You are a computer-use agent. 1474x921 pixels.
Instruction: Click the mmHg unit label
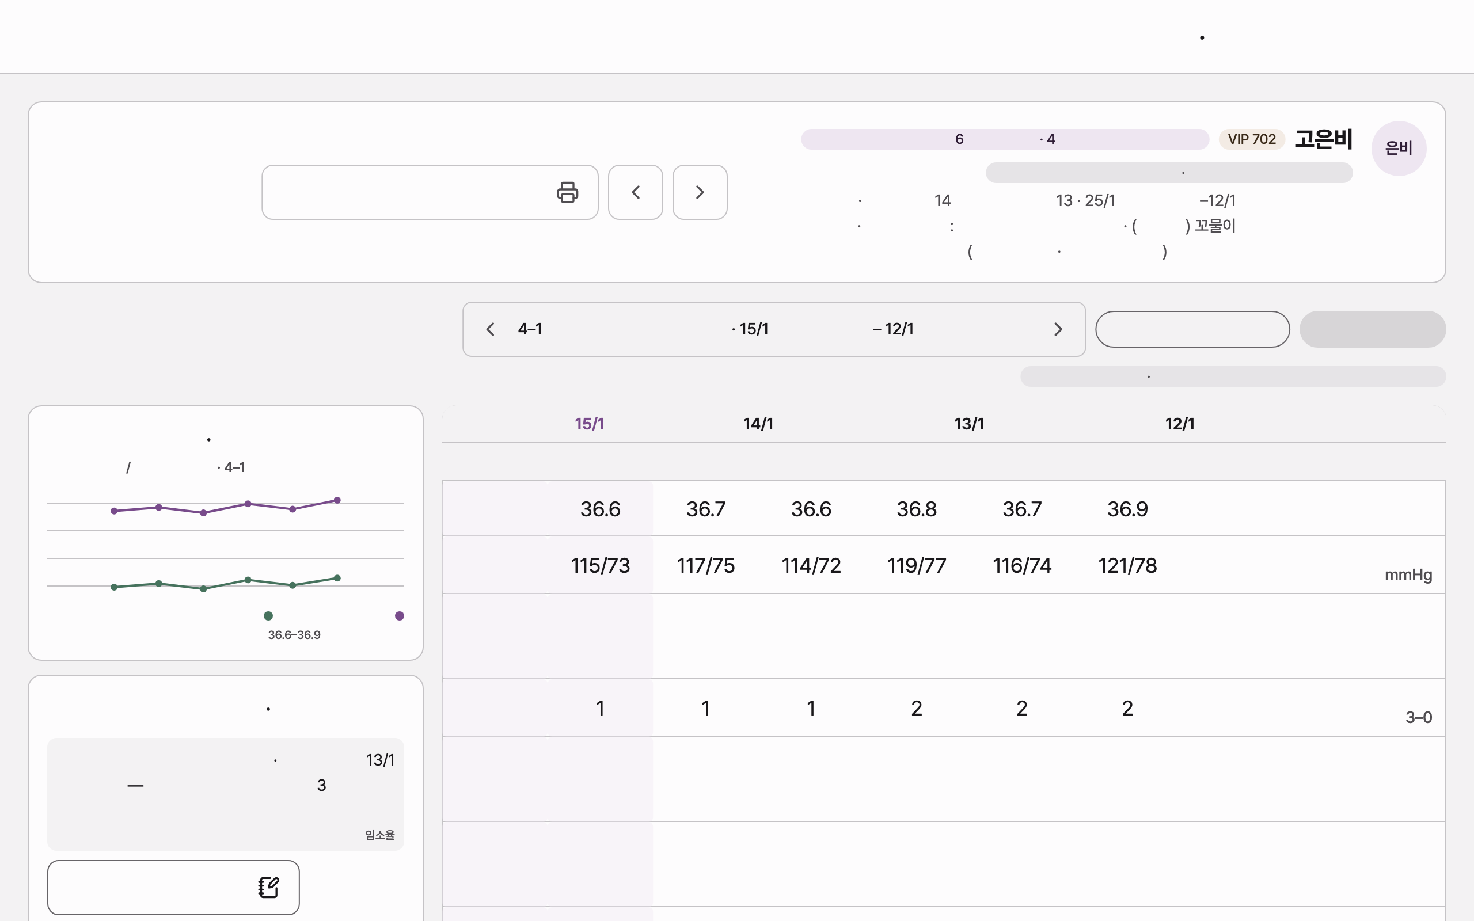(x=1408, y=575)
